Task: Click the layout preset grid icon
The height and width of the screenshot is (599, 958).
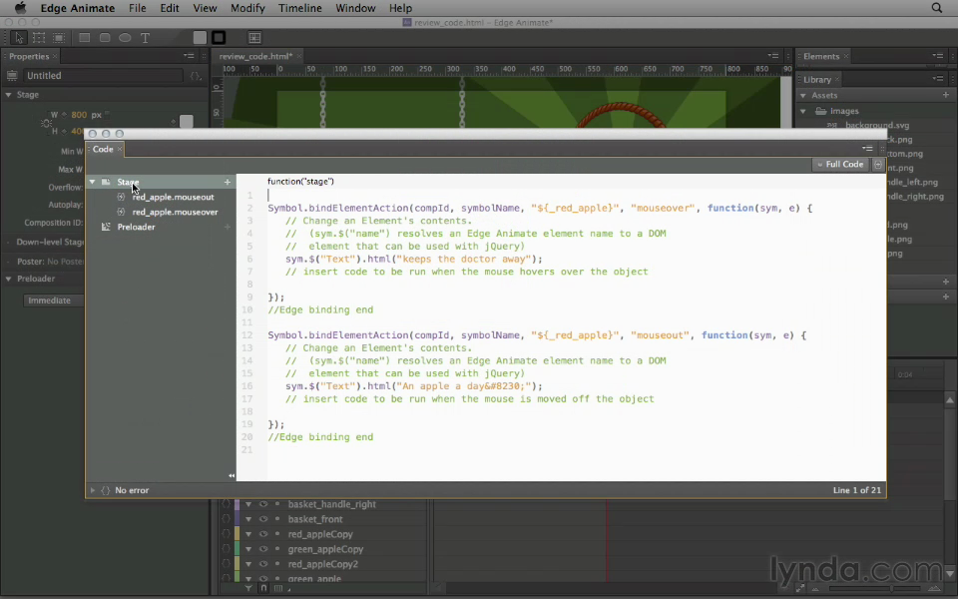Action: tap(254, 38)
